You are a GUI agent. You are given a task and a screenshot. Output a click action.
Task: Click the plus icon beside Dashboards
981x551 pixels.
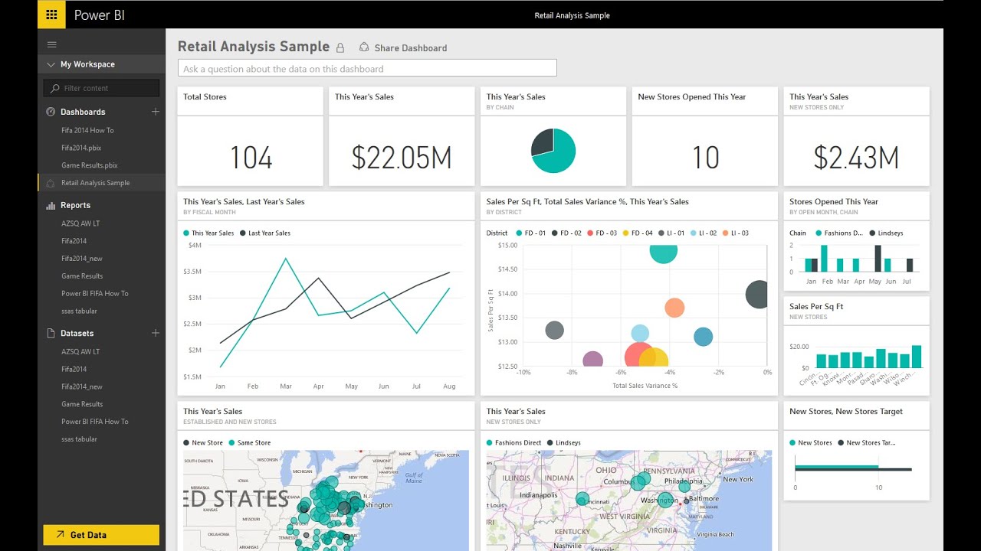coord(156,112)
